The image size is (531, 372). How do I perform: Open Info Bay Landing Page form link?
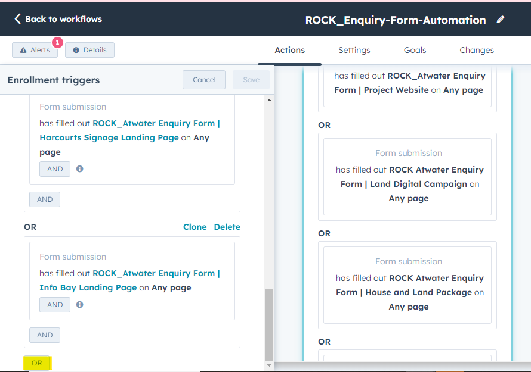(x=129, y=280)
